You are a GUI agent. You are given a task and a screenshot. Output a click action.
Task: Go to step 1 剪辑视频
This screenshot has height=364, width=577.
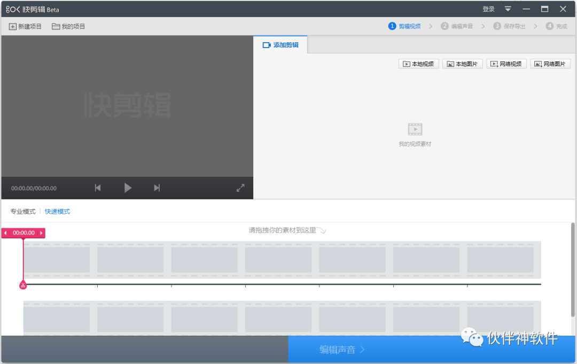[404, 26]
